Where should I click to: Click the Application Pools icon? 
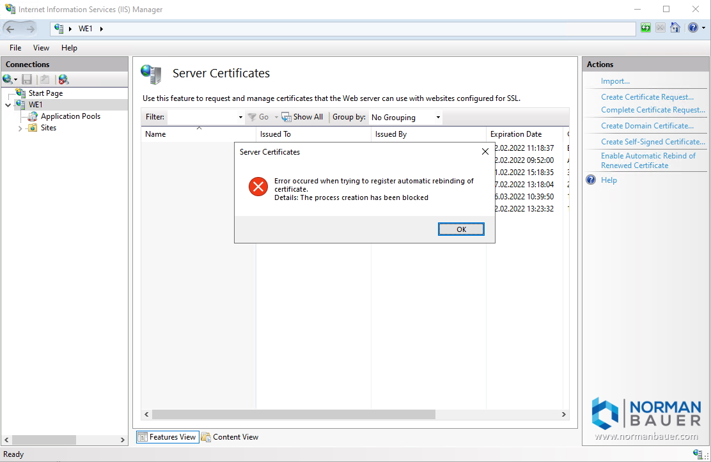click(x=33, y=116)
